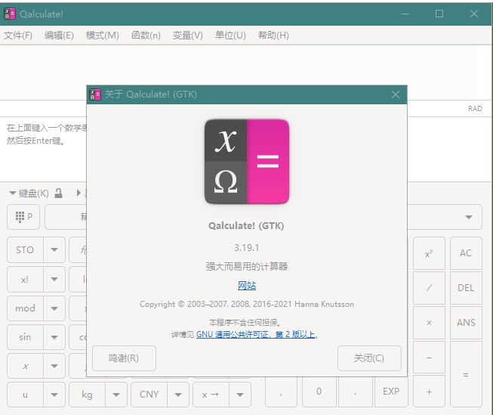Open the GNU 通用公共许可证 license link

click(256, 334)
